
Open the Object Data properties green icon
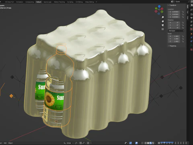tap(191, 45)
